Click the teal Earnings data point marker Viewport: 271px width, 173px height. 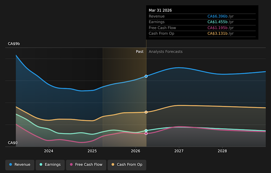146,130
